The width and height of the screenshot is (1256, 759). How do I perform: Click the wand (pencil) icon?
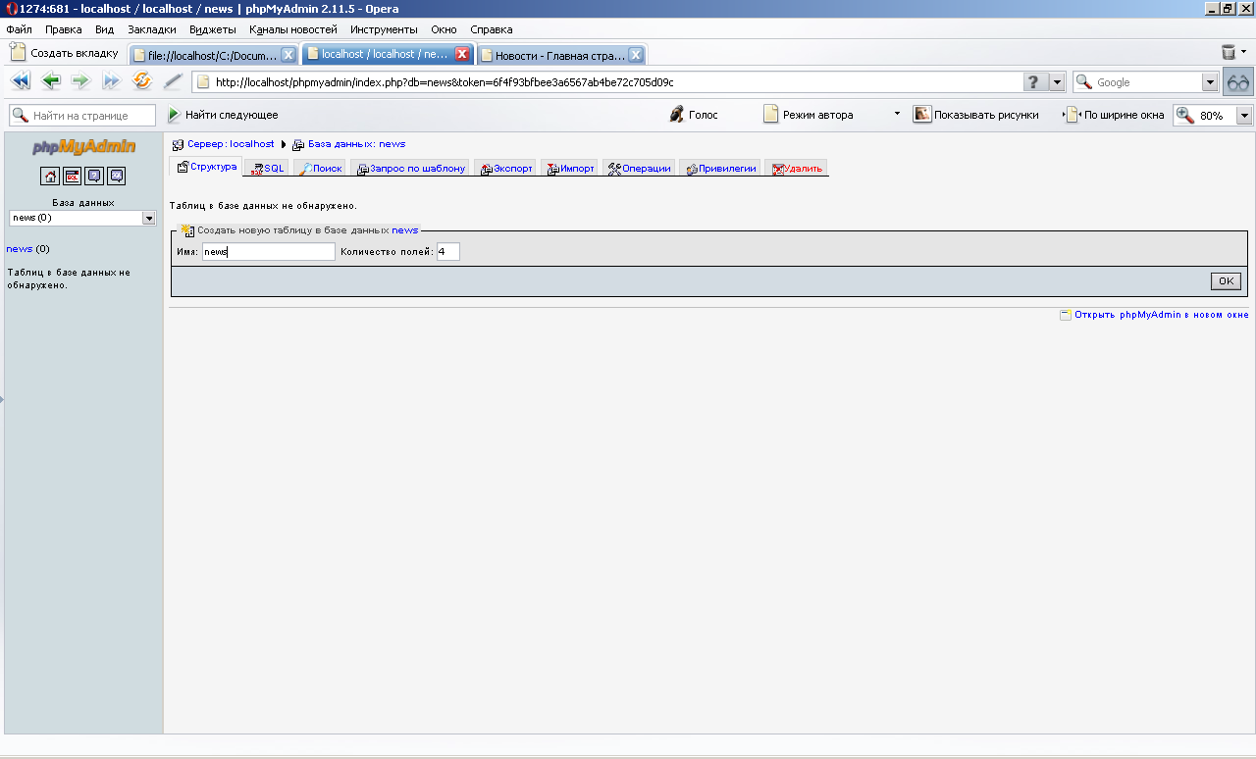coord(173,81)
